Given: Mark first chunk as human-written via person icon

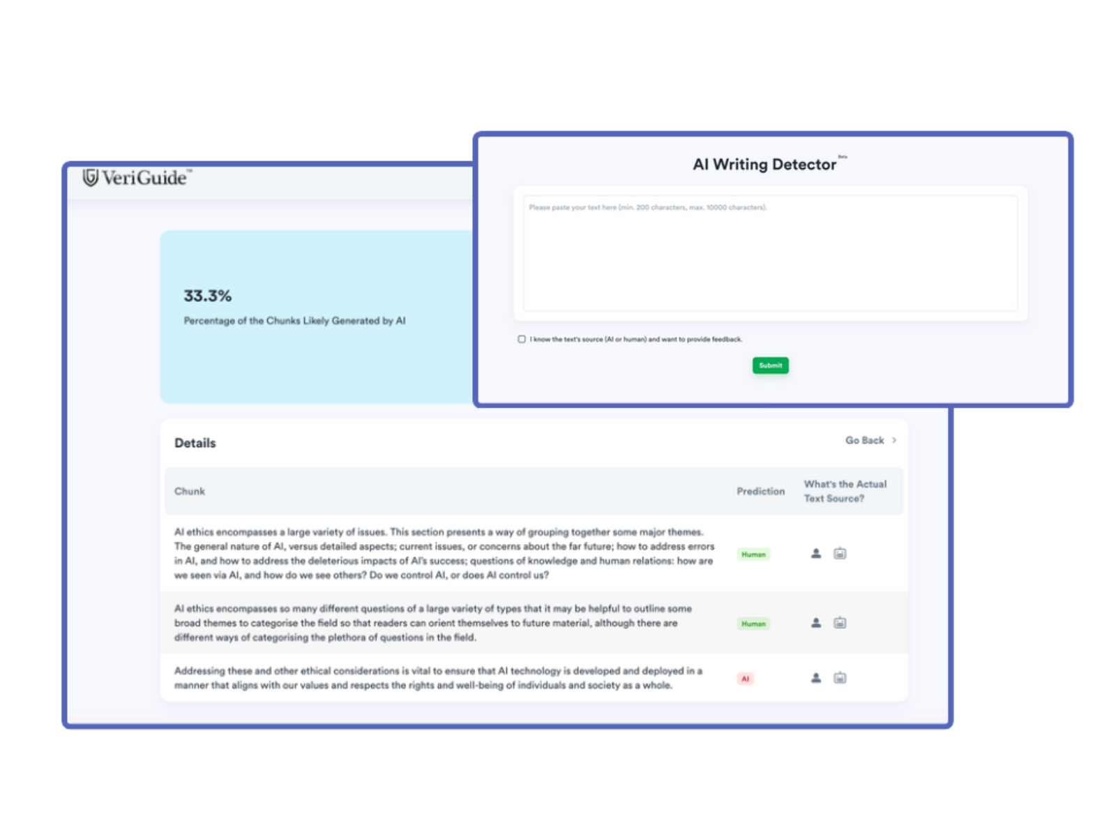Looking at the screenshot, I should 815,554.
